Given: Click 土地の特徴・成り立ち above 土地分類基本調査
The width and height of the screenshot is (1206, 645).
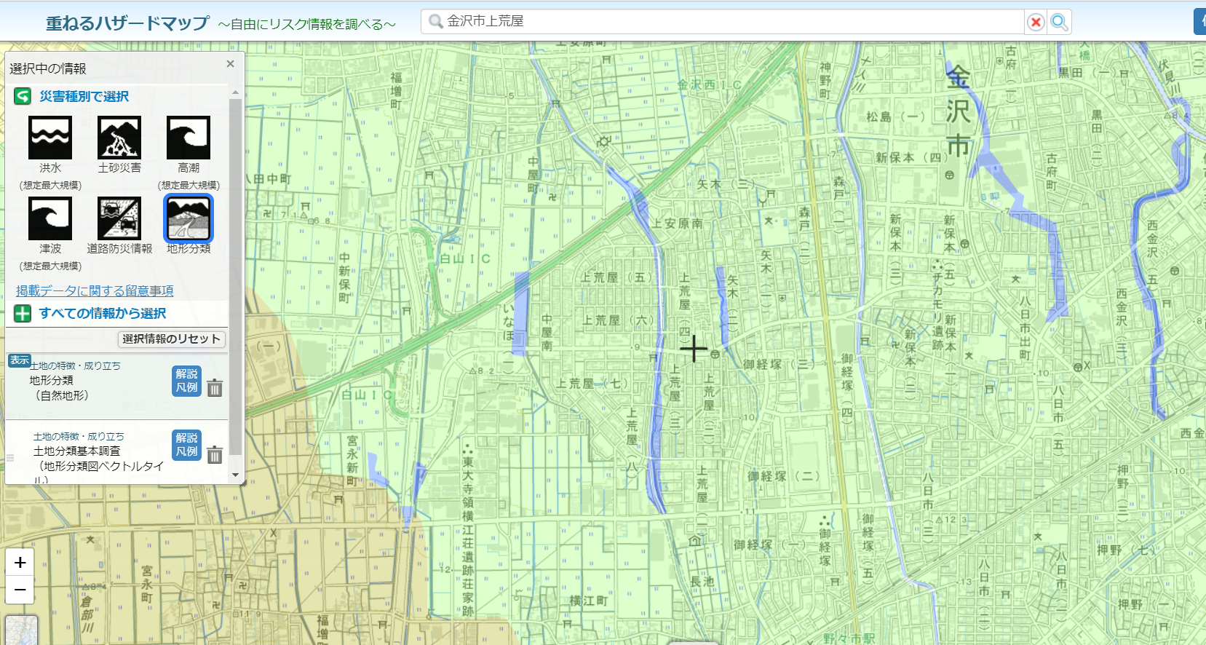Looking at the screenshot, I should pyautogui.click(x=79, y=436).
